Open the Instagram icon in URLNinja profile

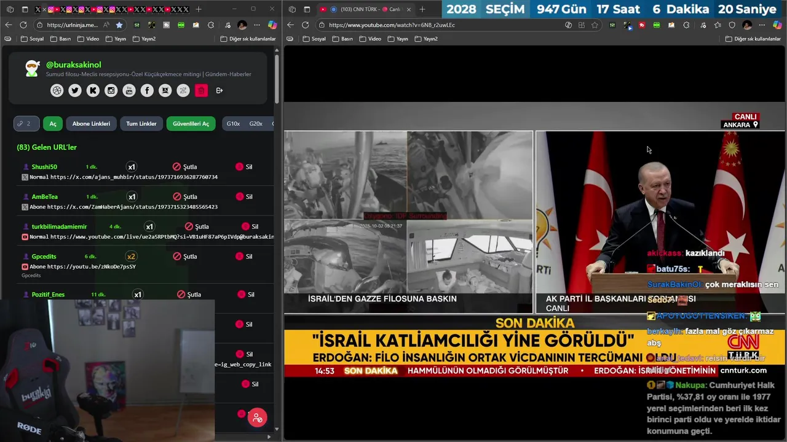[x=111, y=90]
